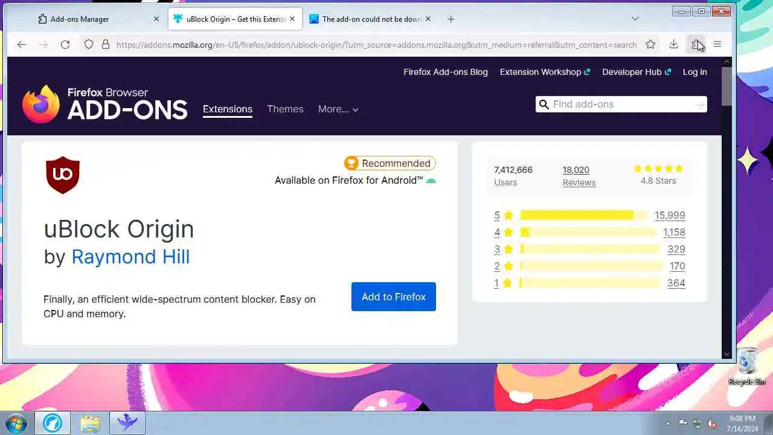Click the 1-star rating bar
Viewport: 773px width, 435px height.
coord(589,283)
